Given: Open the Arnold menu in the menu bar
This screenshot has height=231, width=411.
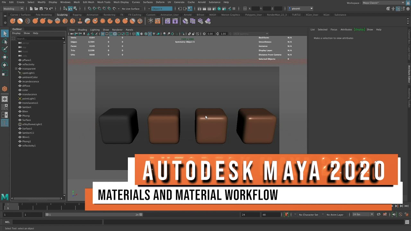Looking at the screenshot, I should [x=202, y=2].
